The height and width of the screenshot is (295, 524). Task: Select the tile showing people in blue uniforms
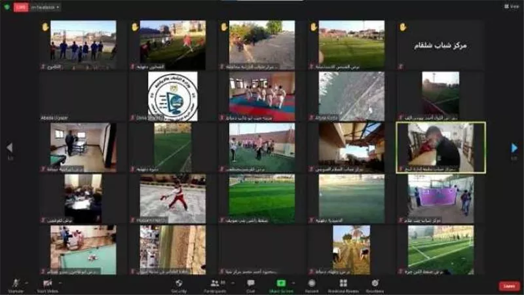pos(84,45)
